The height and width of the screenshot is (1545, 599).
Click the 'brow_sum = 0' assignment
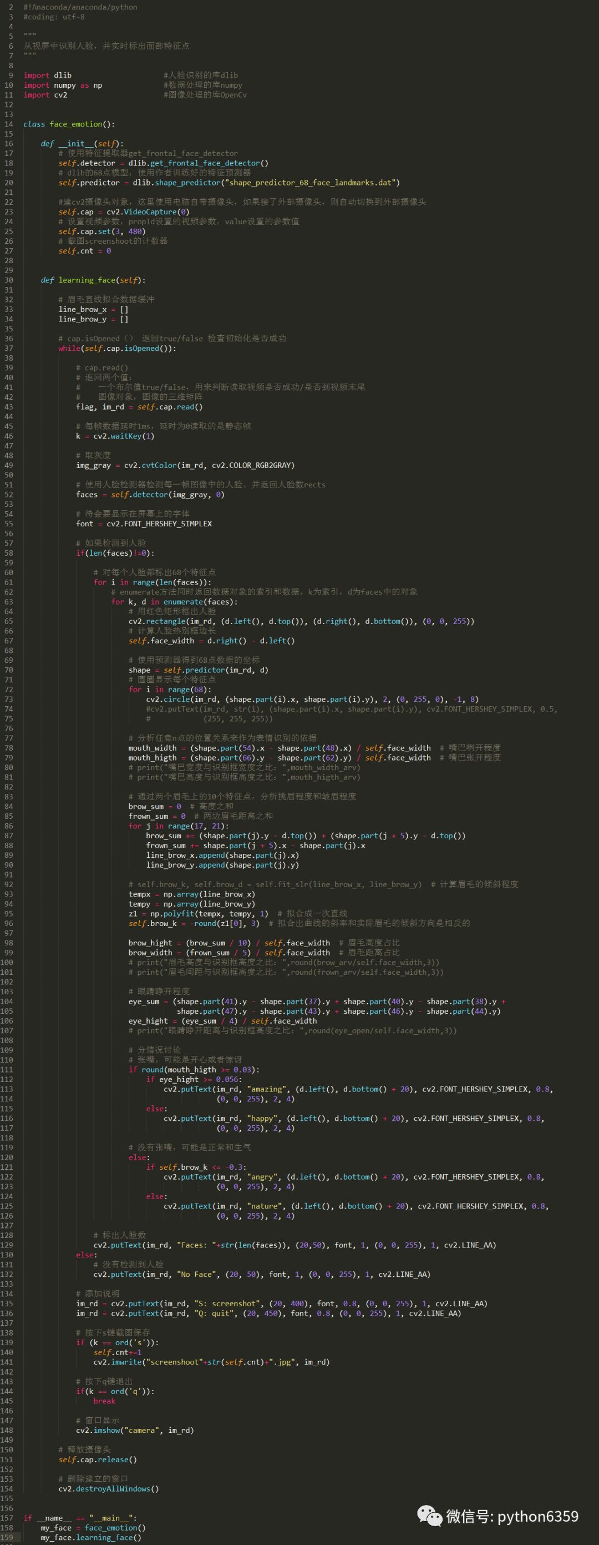[155, 807]
